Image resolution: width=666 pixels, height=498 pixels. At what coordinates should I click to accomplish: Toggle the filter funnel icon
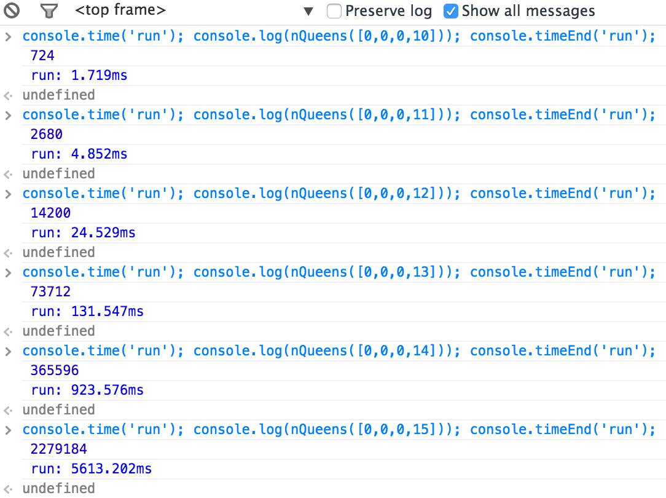pyautogui.click(x=49, y=10)
